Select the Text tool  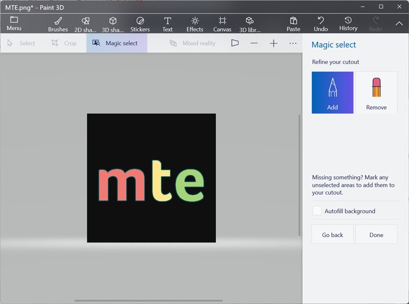click(x=167, y=24)
